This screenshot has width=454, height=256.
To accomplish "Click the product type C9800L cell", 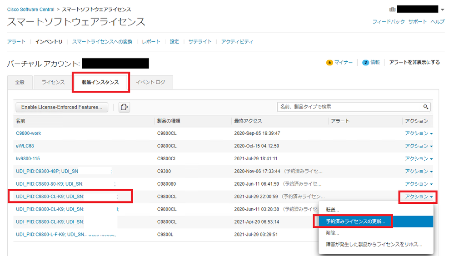I will tap(165, 235).
